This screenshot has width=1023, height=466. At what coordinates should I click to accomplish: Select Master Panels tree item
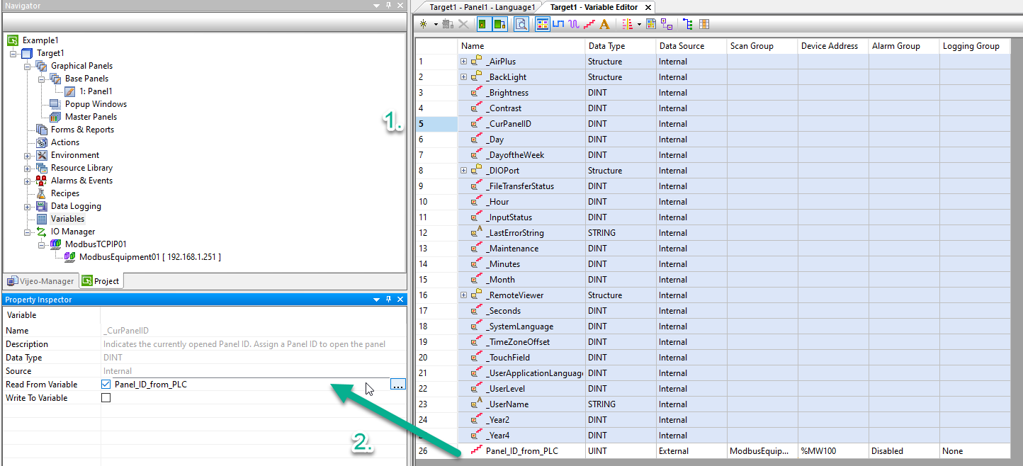click(91, 117)
